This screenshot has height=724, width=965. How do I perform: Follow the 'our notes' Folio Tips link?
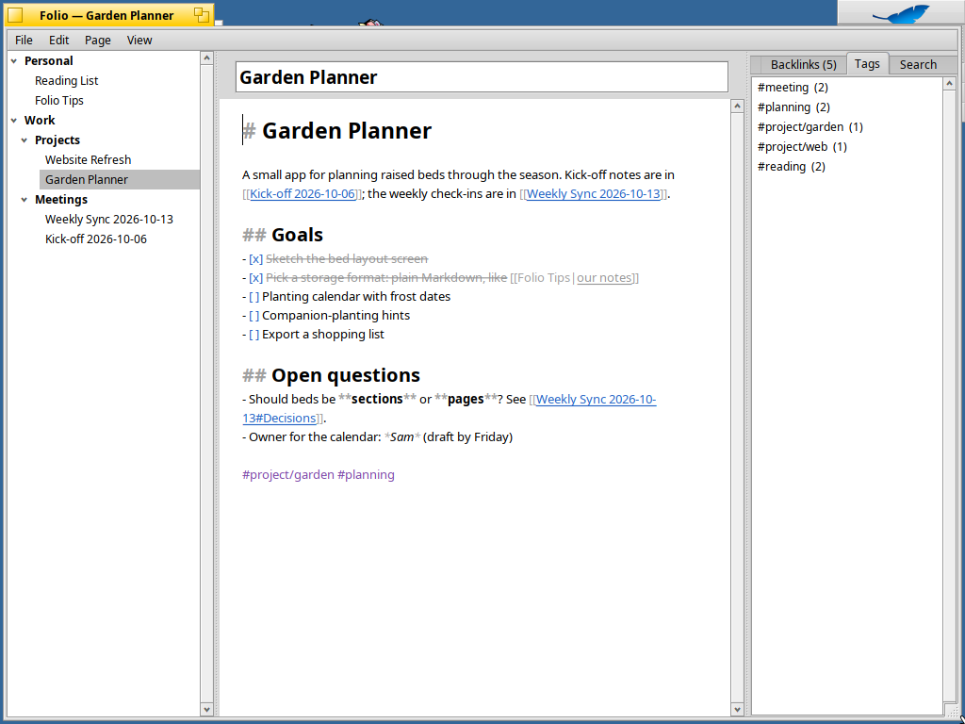tap(604, 278)
